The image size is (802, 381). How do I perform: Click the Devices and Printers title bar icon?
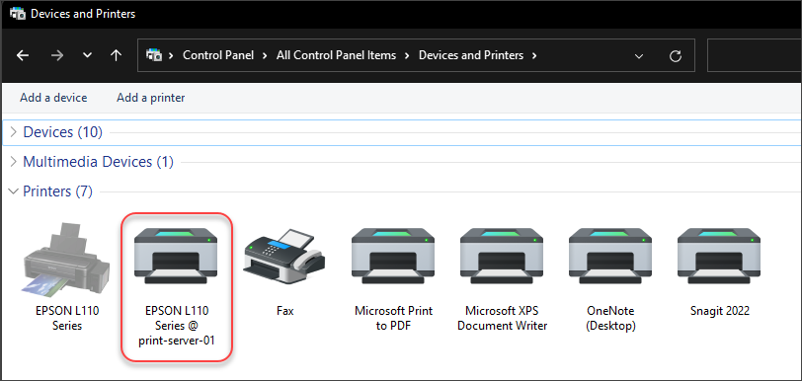click(x=18, y=13)
